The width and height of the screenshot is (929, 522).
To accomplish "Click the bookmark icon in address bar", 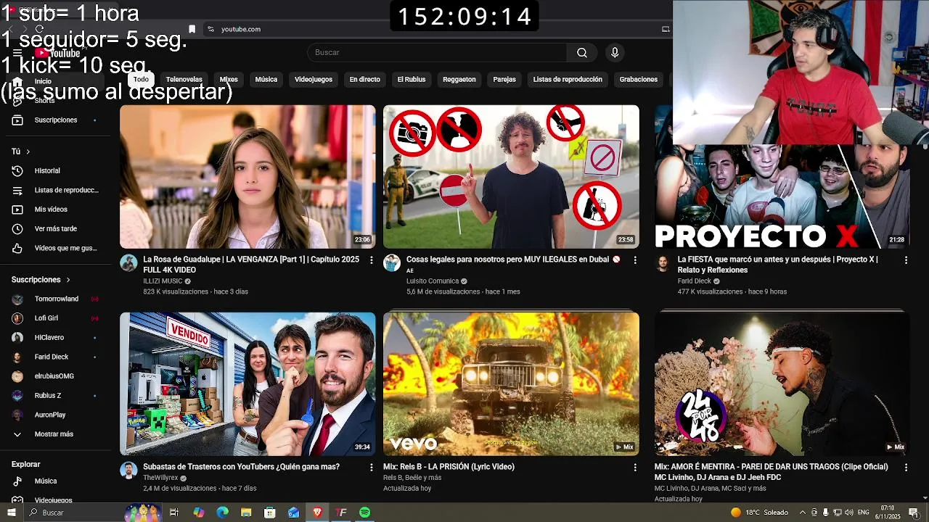I will coord(192,29).
